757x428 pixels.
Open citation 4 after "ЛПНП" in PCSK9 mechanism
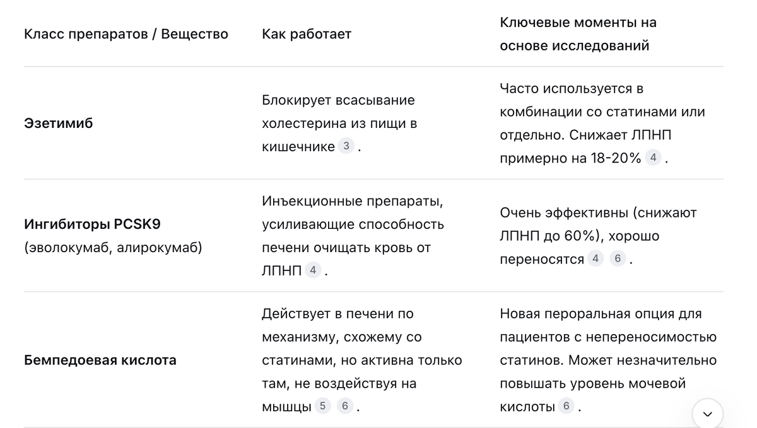click(313, 270)
